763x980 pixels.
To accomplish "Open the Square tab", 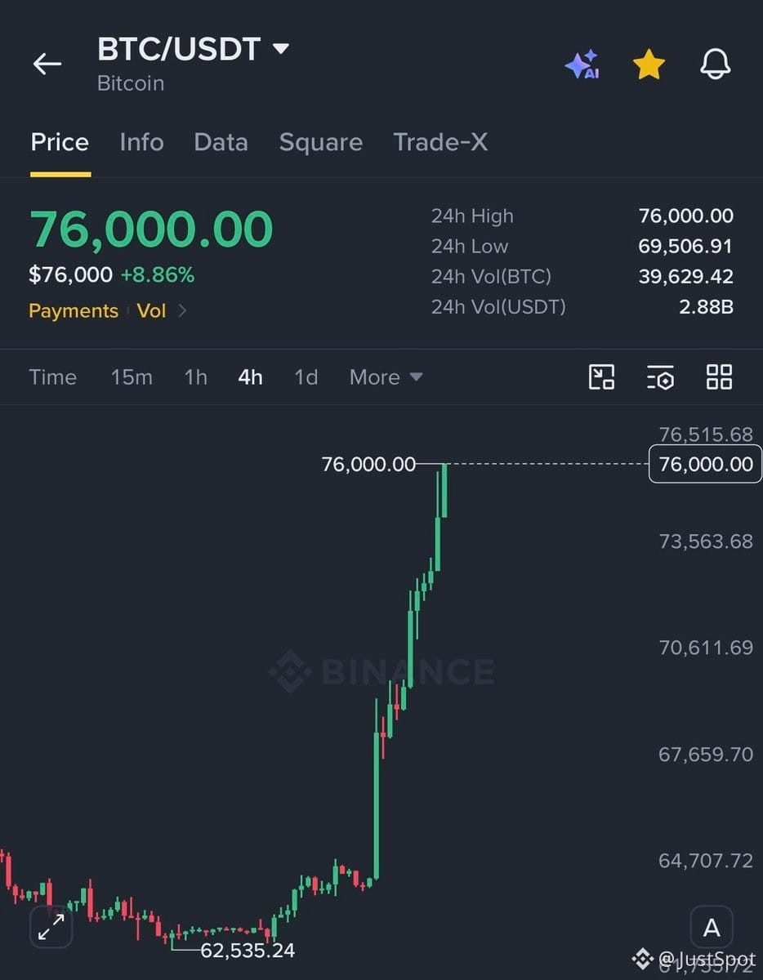I will tap(320, 142).
